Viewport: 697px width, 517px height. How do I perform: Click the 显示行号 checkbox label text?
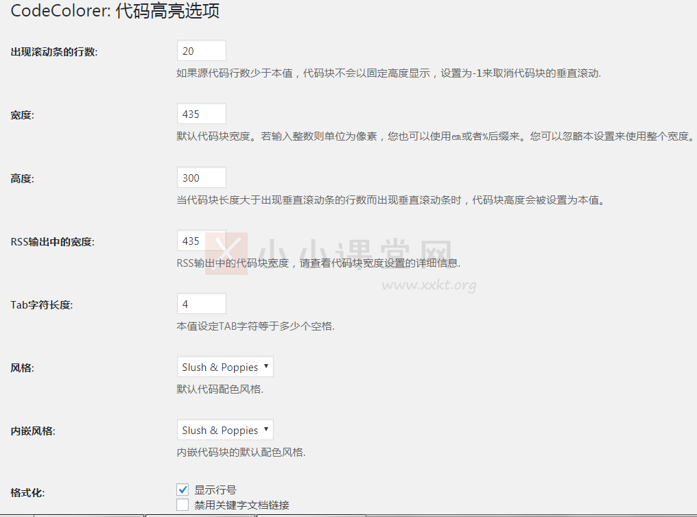click(x=215, y=490)
